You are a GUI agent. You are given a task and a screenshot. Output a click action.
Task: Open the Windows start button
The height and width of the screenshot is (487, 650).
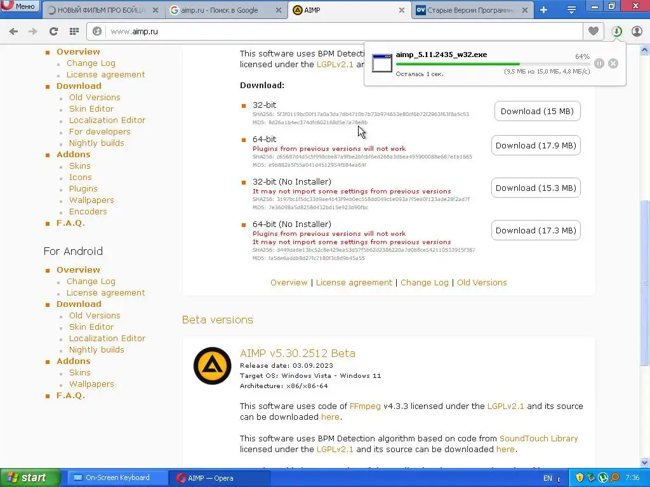(30, 477)
